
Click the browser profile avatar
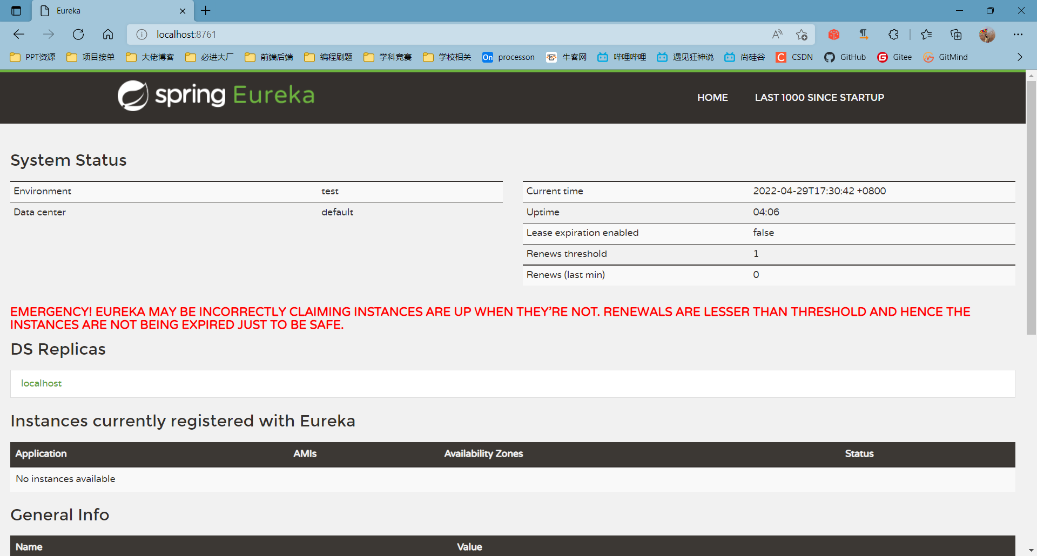click(x=987, y=34)
